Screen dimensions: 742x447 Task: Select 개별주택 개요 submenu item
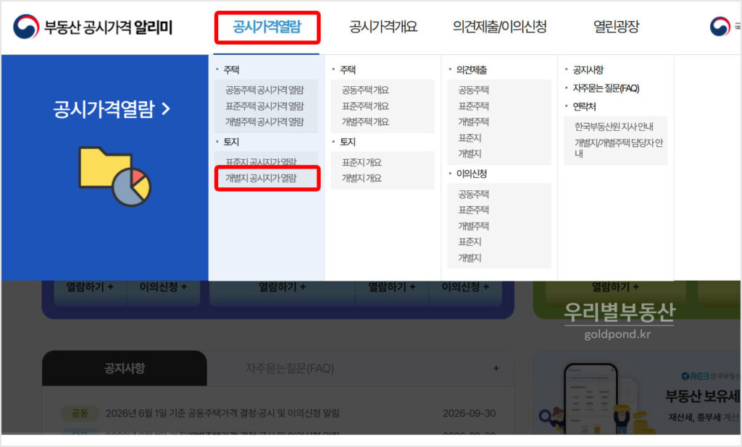[x=365, y=122]
